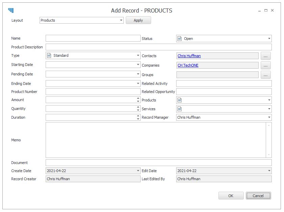This screenshot has width=284, height=212.
Task: Increase the Amount value with up arrow
Action: pyautogui.click(x=138, y=98)
